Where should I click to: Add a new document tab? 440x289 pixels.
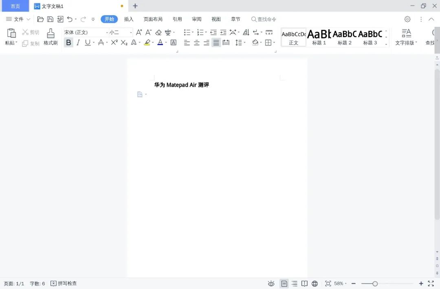coord(135,6)
